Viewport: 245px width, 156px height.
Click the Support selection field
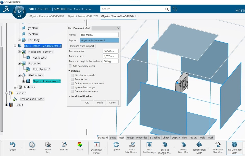point(99,40)
